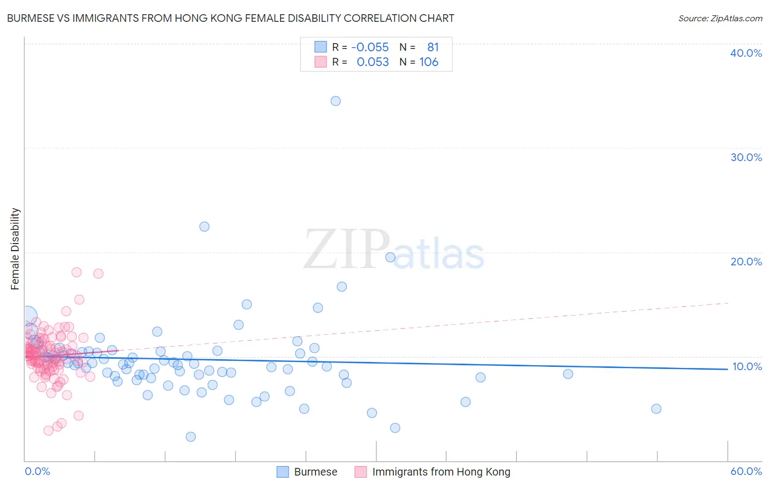Image resolution: width=769 pixels, height=487 pixels.
Task: Select the highest Burmese outlier near 35%
Action: coord(336,101)
